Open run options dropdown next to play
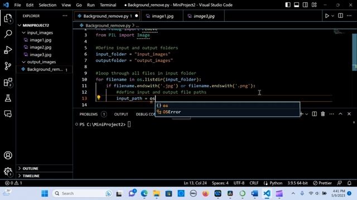357x200 pixels. click(x=332, y=16)
